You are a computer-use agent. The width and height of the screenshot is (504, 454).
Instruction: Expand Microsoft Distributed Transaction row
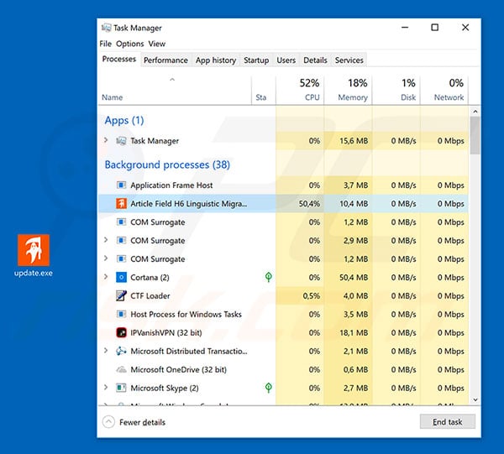point(106,351)
